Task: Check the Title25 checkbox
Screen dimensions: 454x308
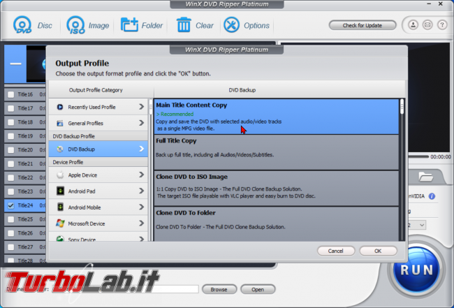Action: pyautogui.click(x=10, y=219)
